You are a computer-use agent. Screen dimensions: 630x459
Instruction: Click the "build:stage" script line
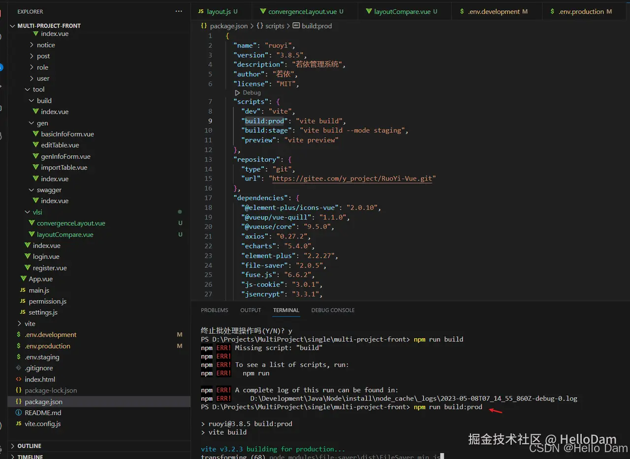click(x=325, y=130)
